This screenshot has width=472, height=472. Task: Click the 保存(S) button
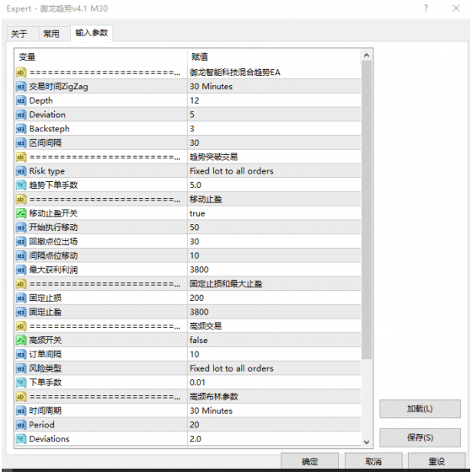420,437
